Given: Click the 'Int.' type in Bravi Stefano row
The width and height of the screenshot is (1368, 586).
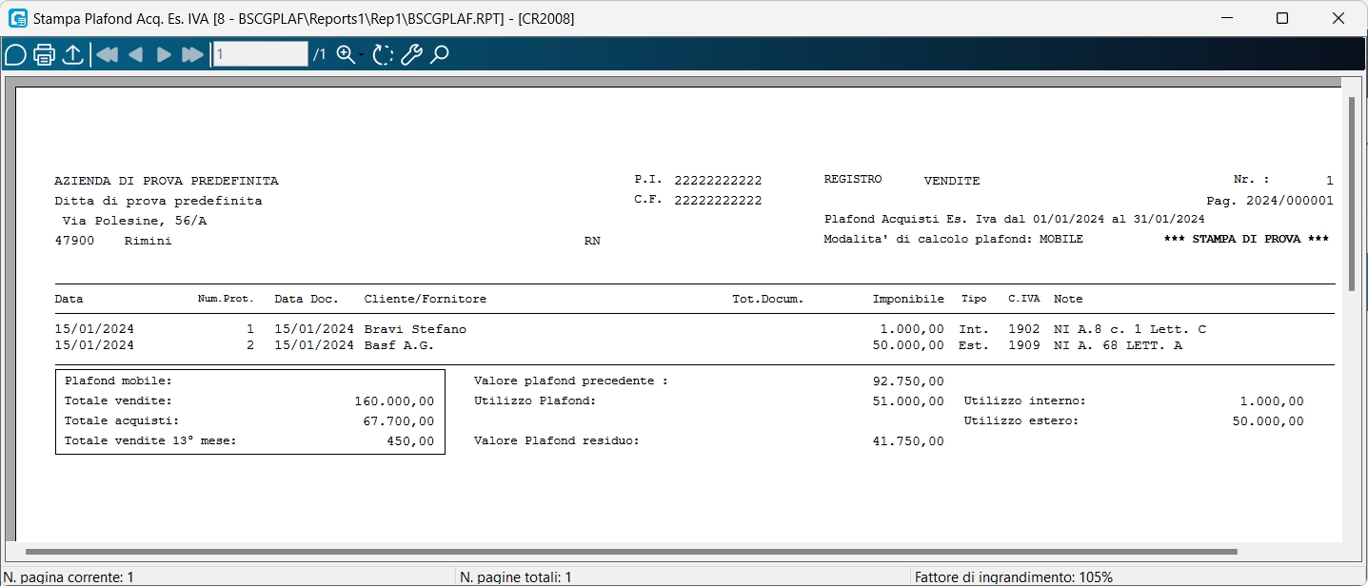Looking at the screenshot, I should point(973,329).
